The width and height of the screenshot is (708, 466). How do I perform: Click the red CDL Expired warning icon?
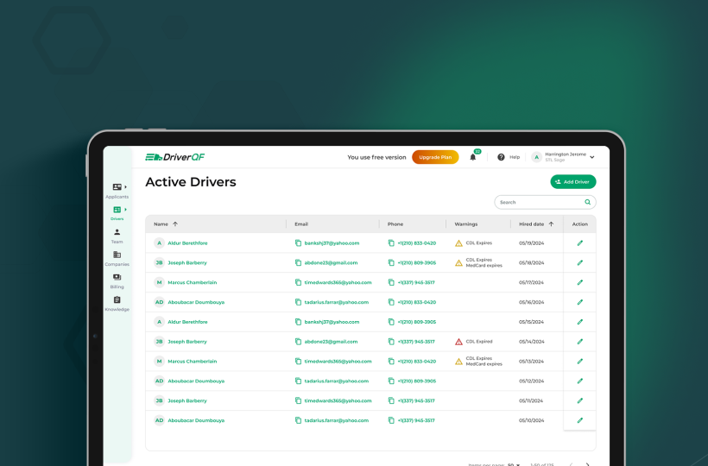458,342
